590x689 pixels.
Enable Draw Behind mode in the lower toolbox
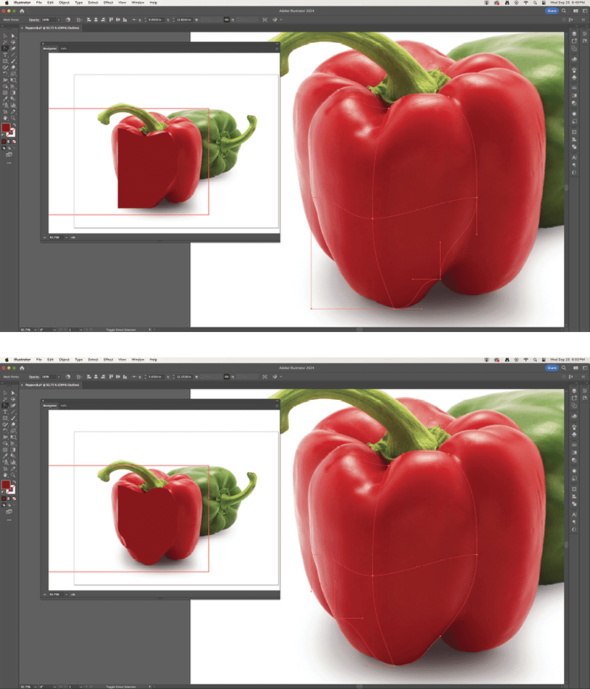(9, 505)
